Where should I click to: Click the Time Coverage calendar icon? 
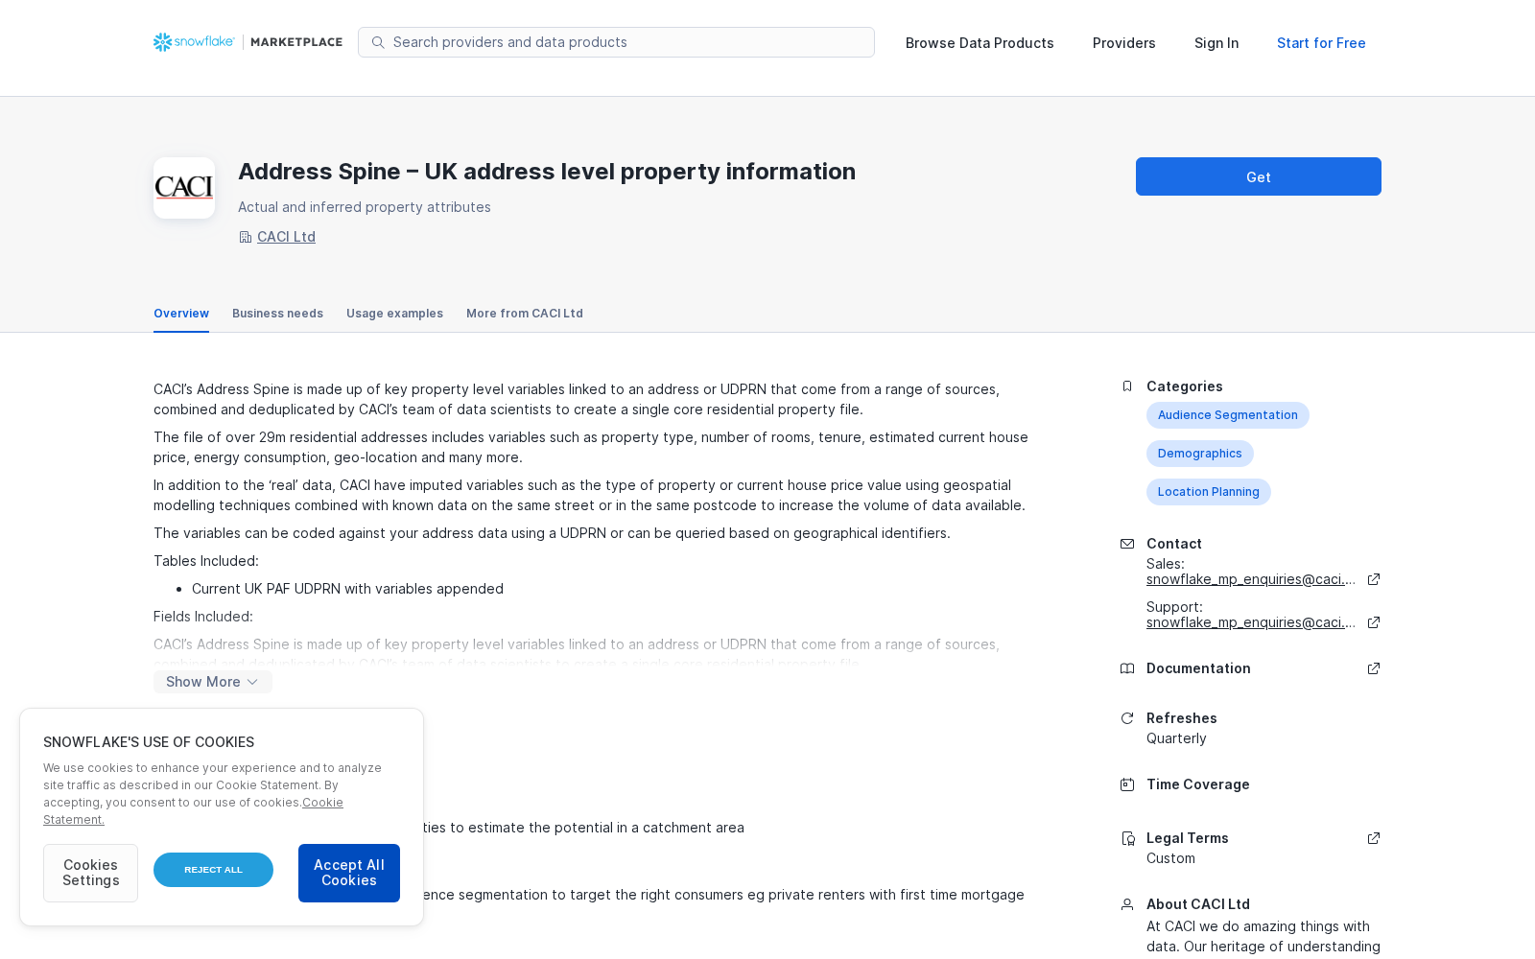coord(1127,784)
